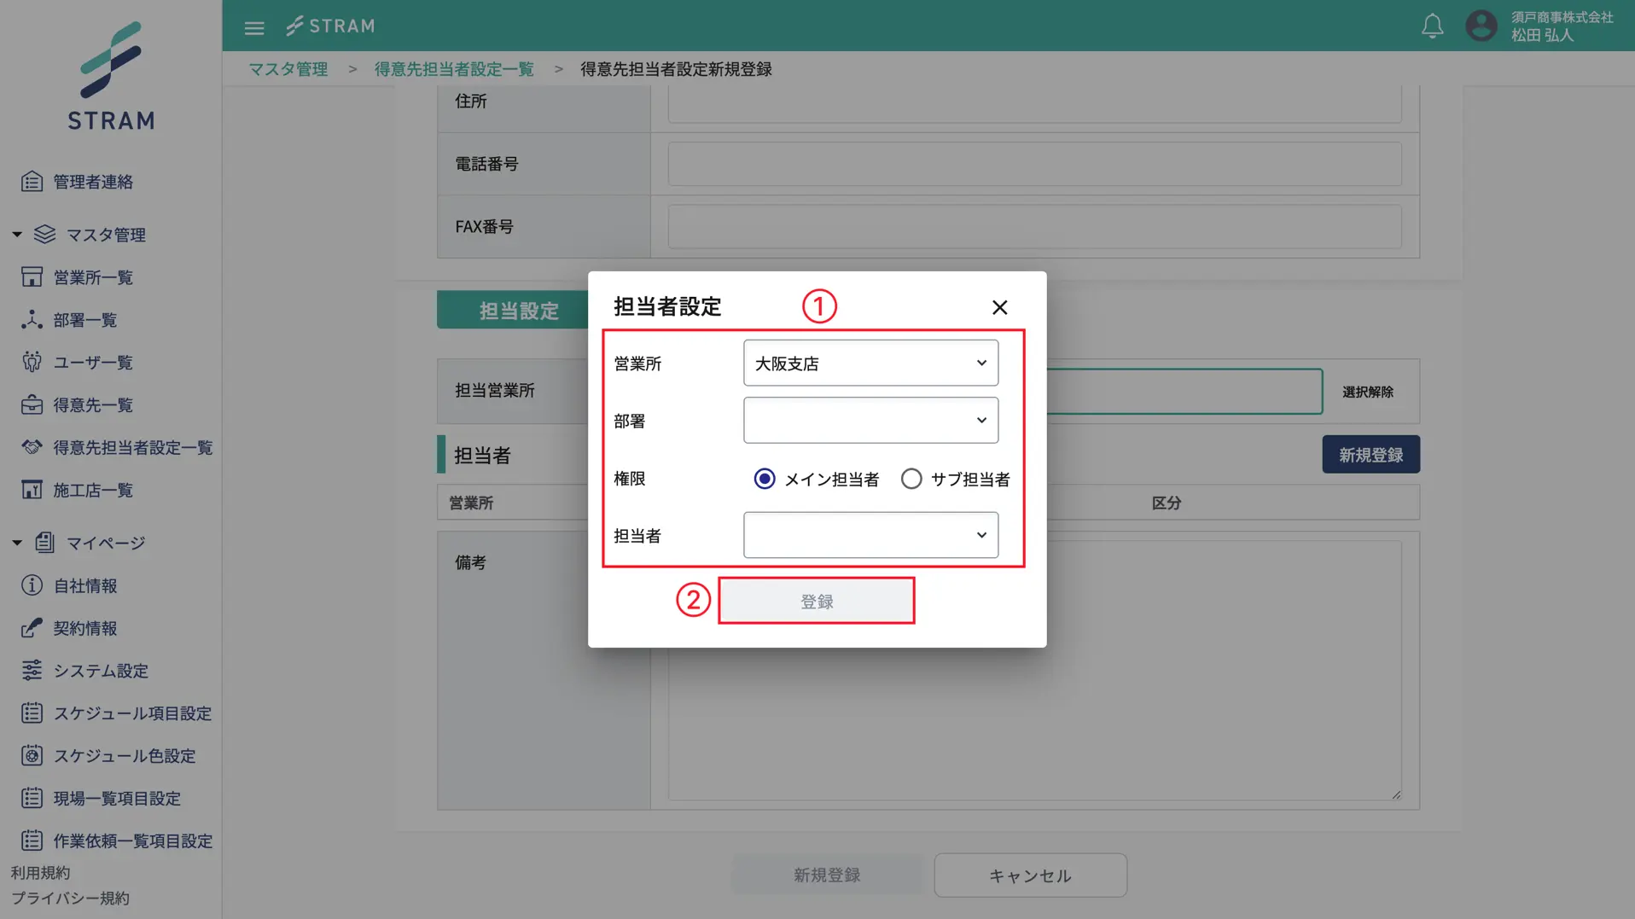The height and width of the screenshot is (919, 1635).
Task: Click the user profile avatar icon
Action: click(x=1481, y=26)
